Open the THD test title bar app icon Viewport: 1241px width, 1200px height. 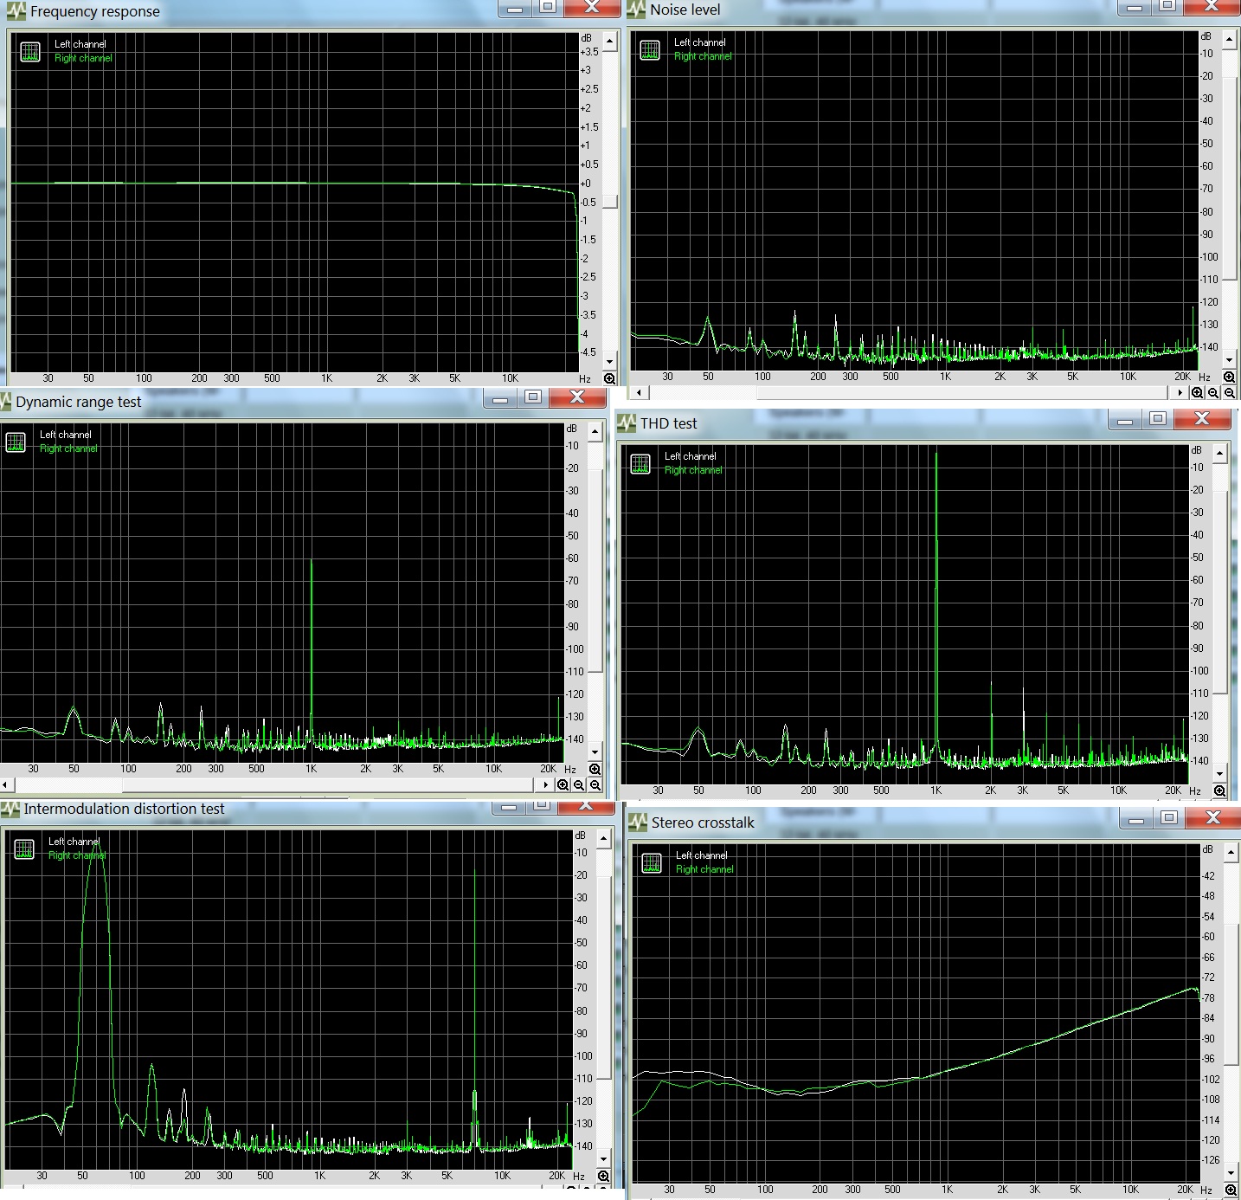(627, 423)
